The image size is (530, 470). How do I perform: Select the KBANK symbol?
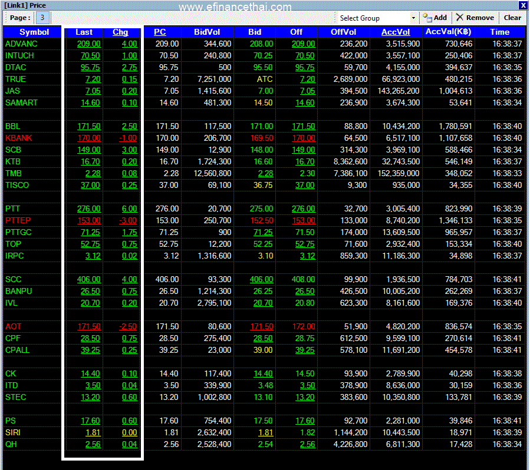(x=19, y=138)
